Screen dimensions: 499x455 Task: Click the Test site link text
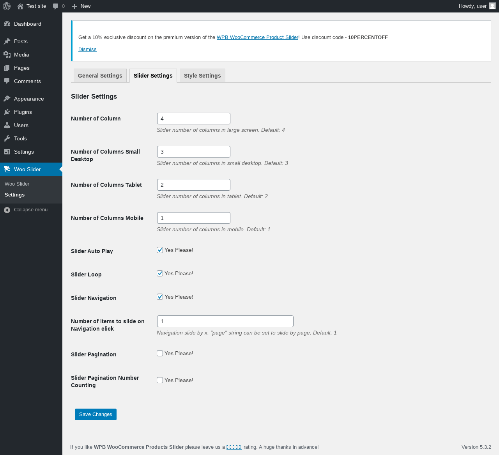coord(36,6)
